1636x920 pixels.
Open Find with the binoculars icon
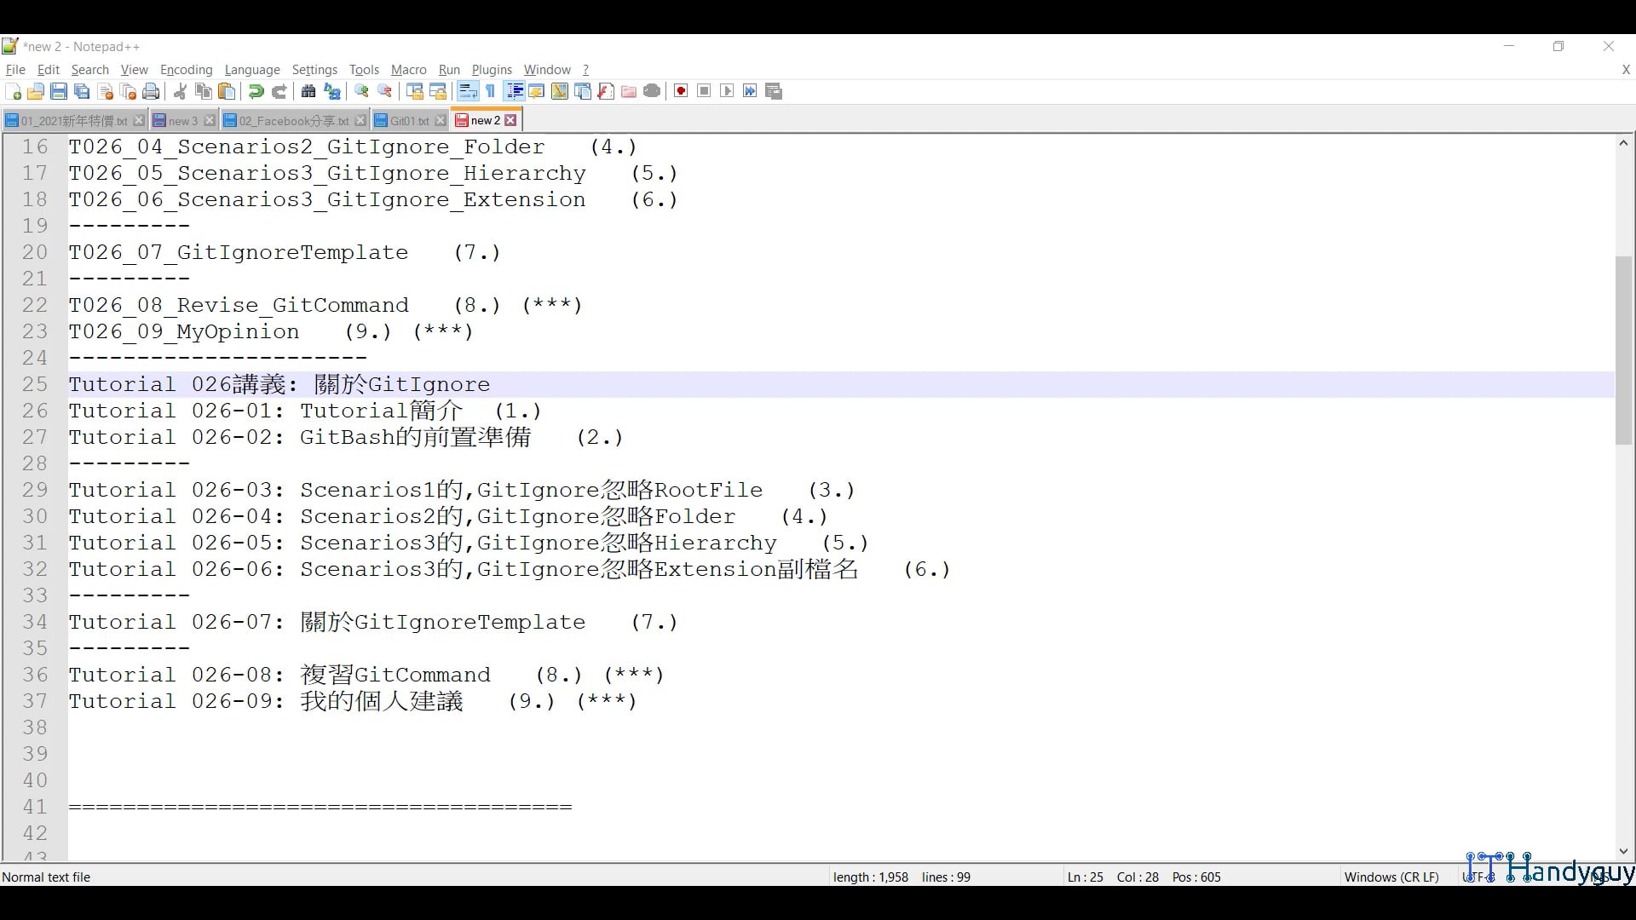click(x=308, y=91)
